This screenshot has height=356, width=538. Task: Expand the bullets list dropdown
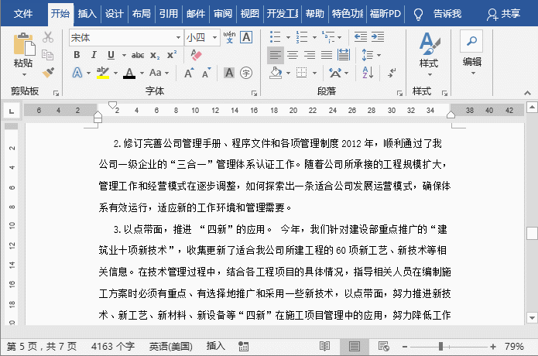coord(288,37)
